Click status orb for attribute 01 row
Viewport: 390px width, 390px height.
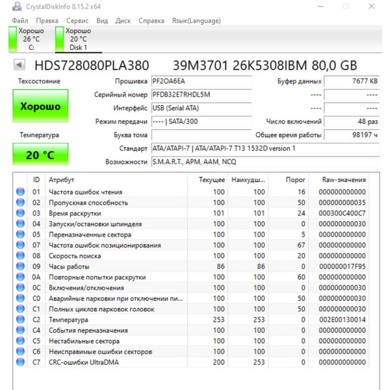pos(20,192)
